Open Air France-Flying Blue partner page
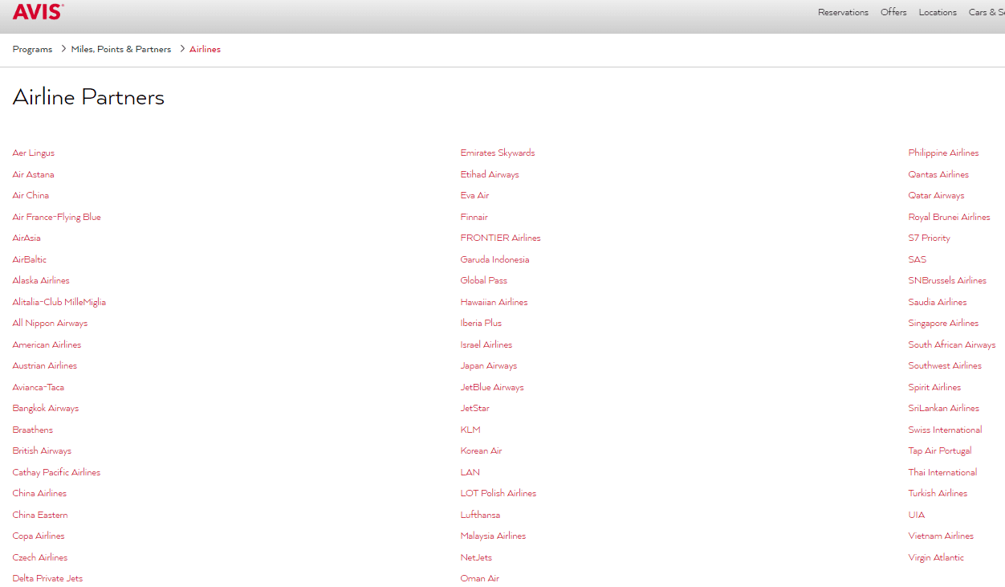The width and height of the screenshot is (1005, 587). 57,217
